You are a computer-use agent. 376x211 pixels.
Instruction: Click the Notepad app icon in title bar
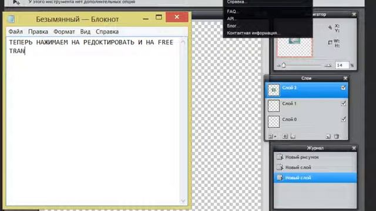click(x=11, y=19)
